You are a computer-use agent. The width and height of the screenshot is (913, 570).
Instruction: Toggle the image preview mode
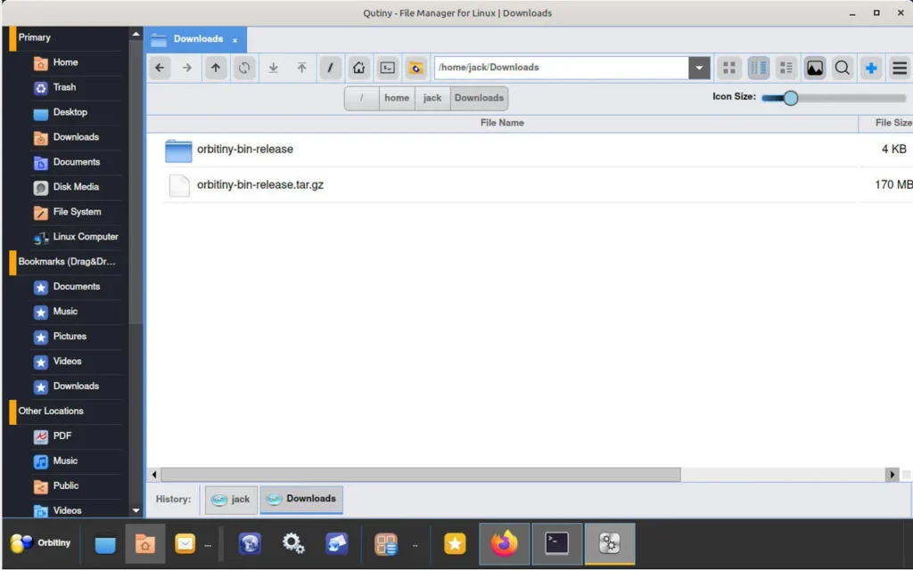point(815,68)
